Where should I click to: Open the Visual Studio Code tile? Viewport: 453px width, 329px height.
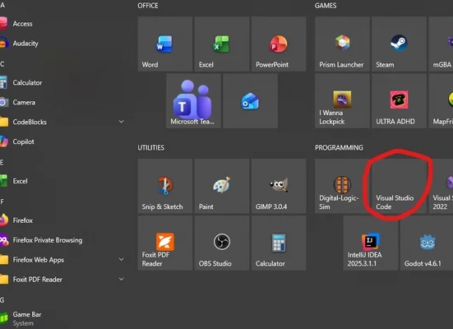[x=399, y=186]
